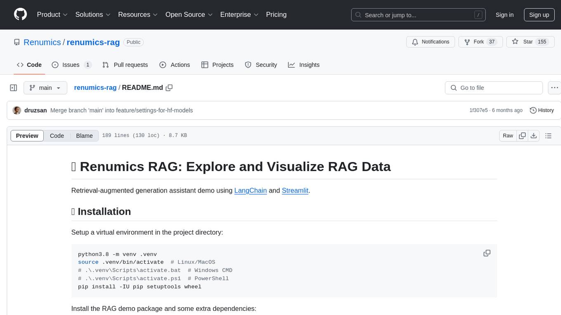
Task: Open the Insights tab
Action: tap(304, 65)
